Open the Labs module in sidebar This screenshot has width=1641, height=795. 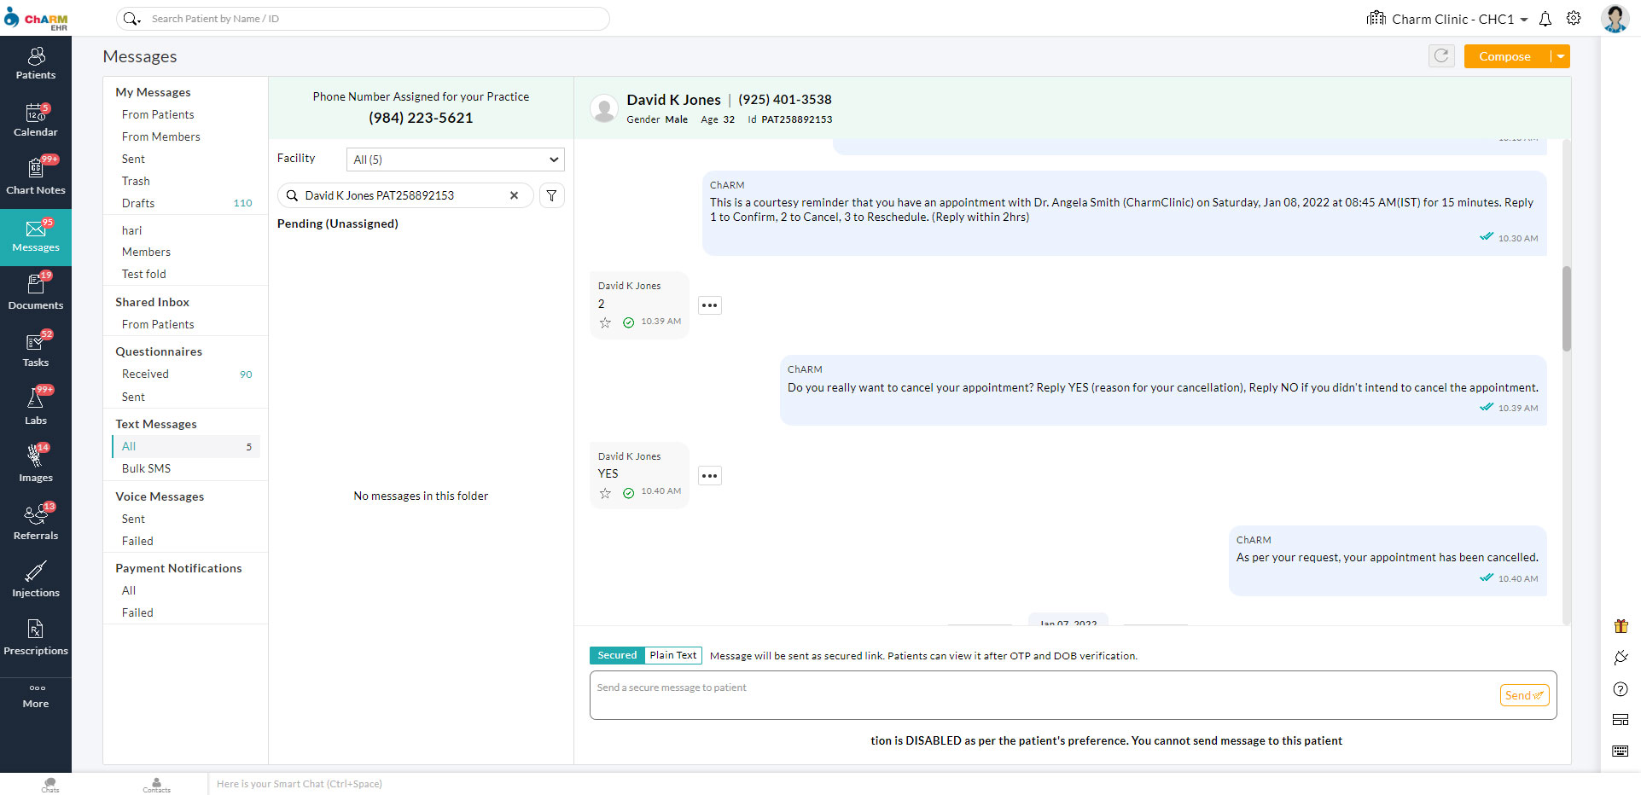(x=36, y=406)
